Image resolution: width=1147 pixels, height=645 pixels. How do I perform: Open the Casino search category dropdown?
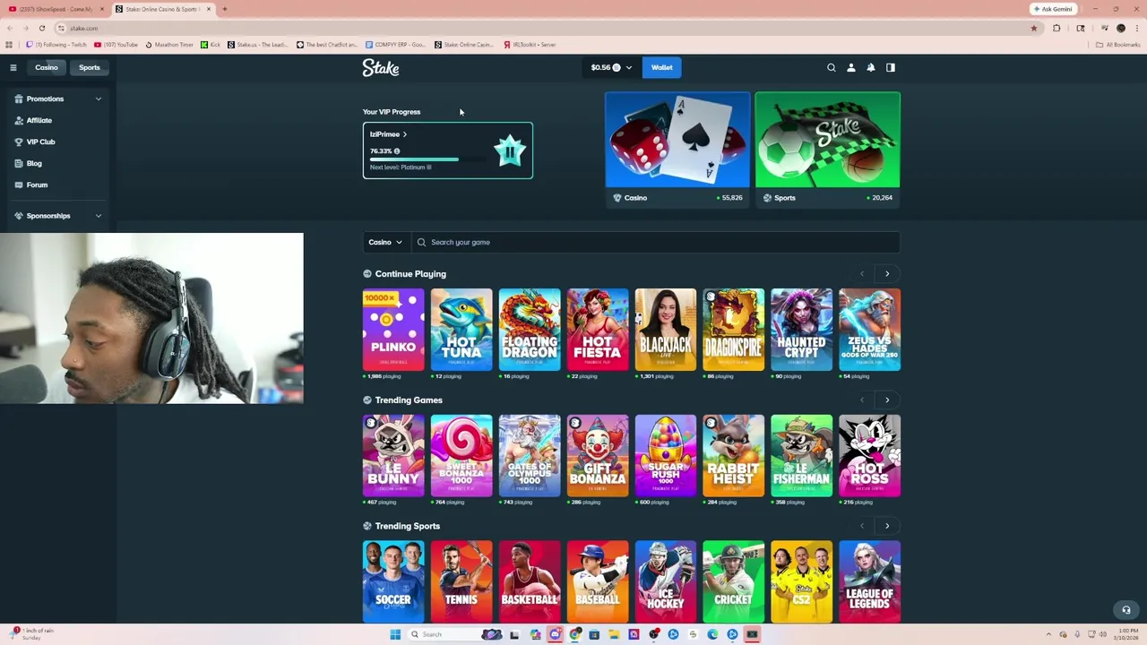(385, 242)
